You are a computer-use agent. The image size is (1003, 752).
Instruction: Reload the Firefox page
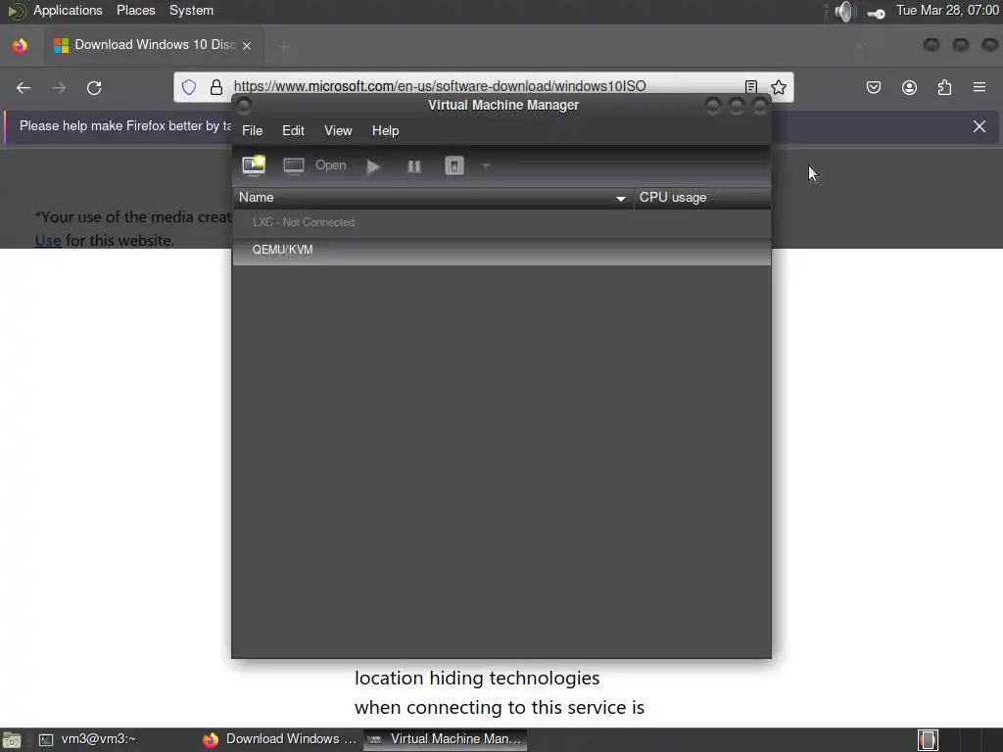pos(94,87)
